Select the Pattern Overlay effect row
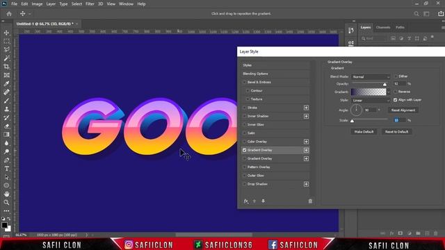 tap(275, 167)
